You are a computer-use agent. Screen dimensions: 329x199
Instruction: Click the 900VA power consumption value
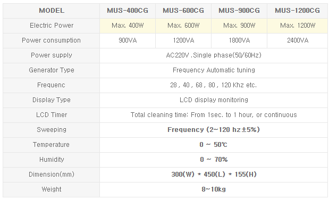(x=128, y=40)
